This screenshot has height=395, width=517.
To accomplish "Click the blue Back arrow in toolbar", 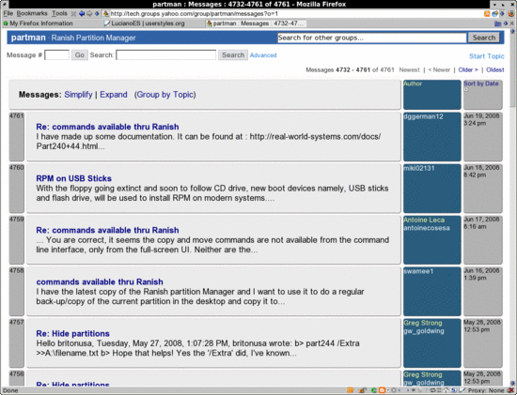I will click(x=82, y=13).
